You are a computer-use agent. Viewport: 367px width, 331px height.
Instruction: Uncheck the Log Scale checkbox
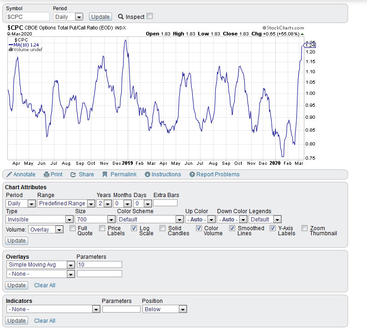click(x=134, y=228)
